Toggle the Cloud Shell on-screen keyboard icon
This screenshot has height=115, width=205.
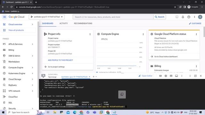point(160,76)
